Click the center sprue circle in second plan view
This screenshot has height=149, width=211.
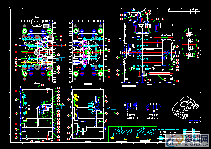tap(89, 52)
